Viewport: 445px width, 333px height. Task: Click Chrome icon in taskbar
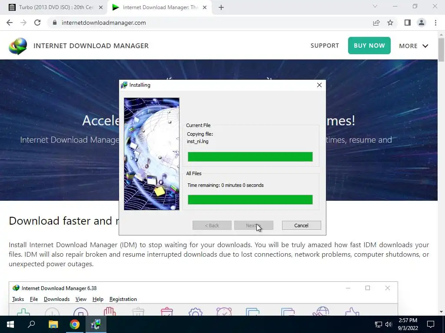(75, 324)
